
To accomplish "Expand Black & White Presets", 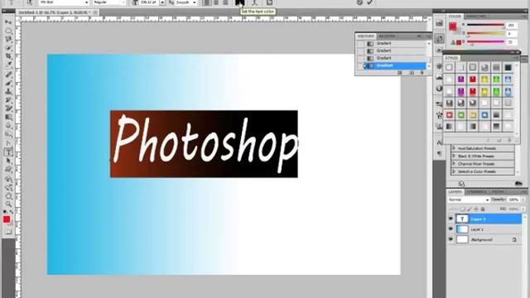I will [x=454, y=156].
